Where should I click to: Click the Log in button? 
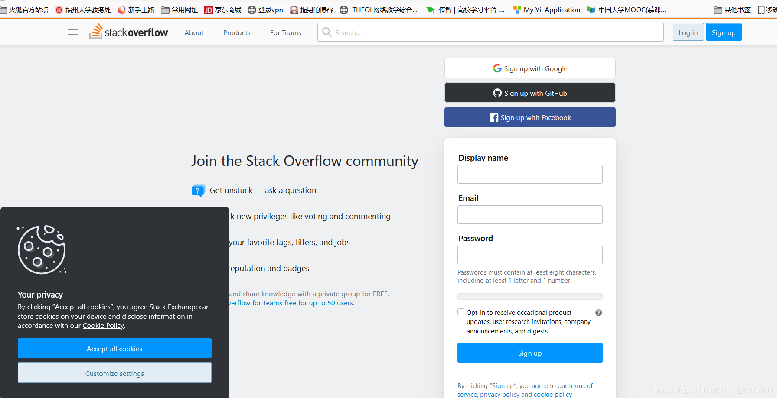click(688, 32)
